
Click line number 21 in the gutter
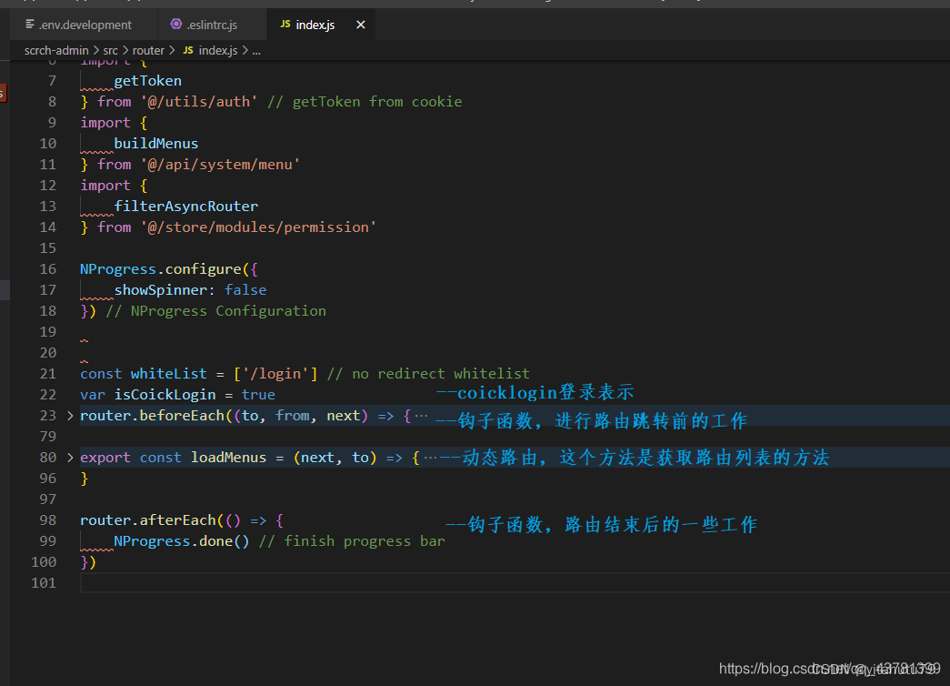click(x=47, y=374)
